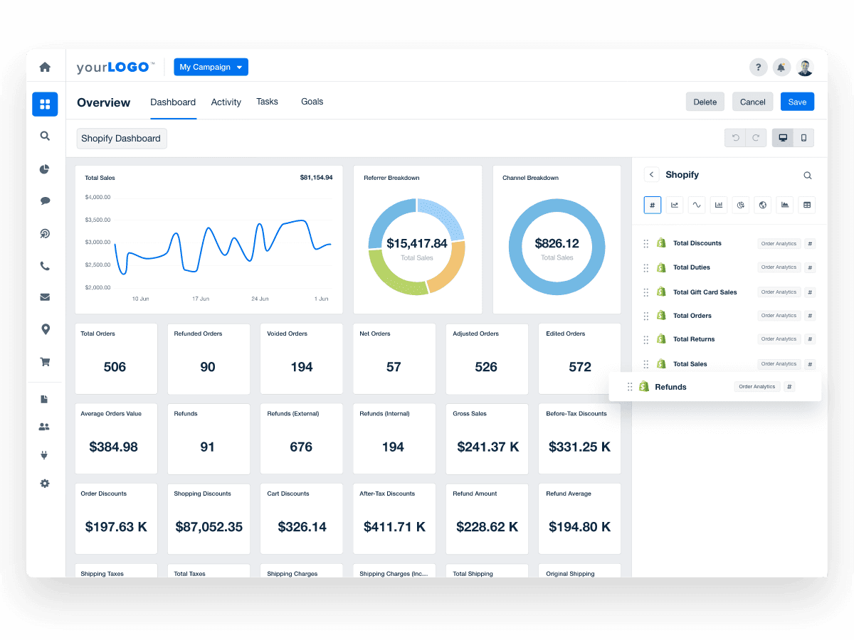Save the dashboard changes
Viewport: 854px width, 640px height.
(x=797, y=101)
